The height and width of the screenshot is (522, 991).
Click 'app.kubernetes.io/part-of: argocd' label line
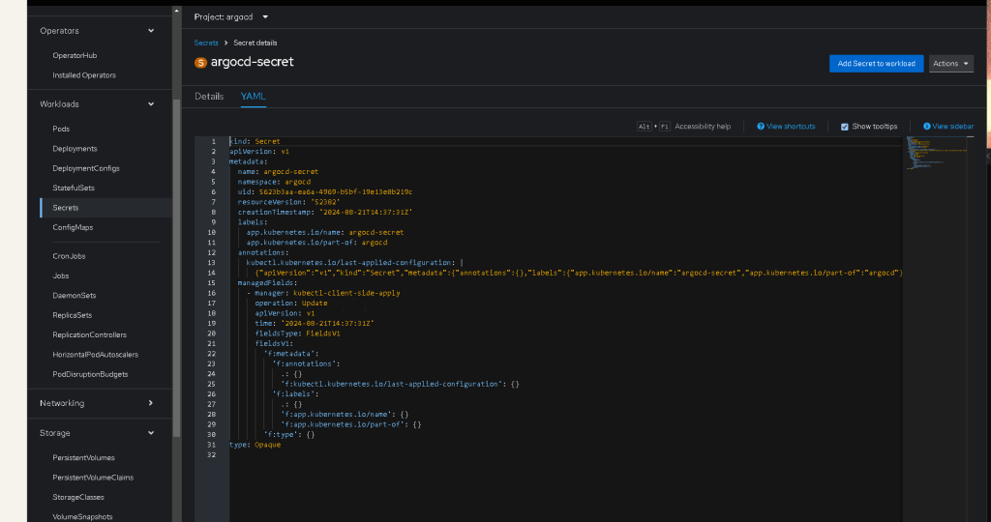coord(316,243)
